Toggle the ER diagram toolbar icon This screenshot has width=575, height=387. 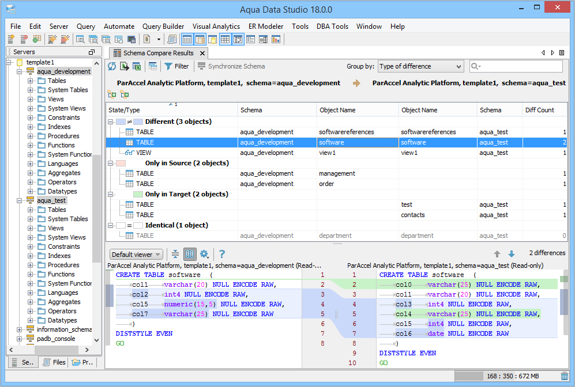(x=264, y=39)
